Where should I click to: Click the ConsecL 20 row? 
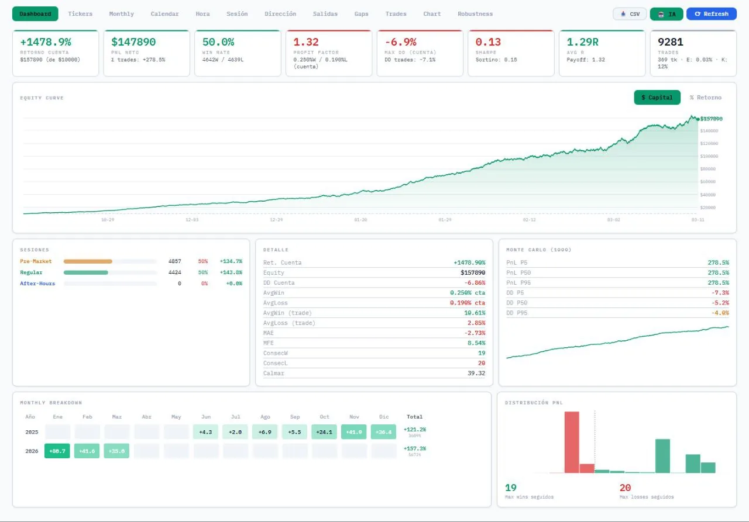374,363
